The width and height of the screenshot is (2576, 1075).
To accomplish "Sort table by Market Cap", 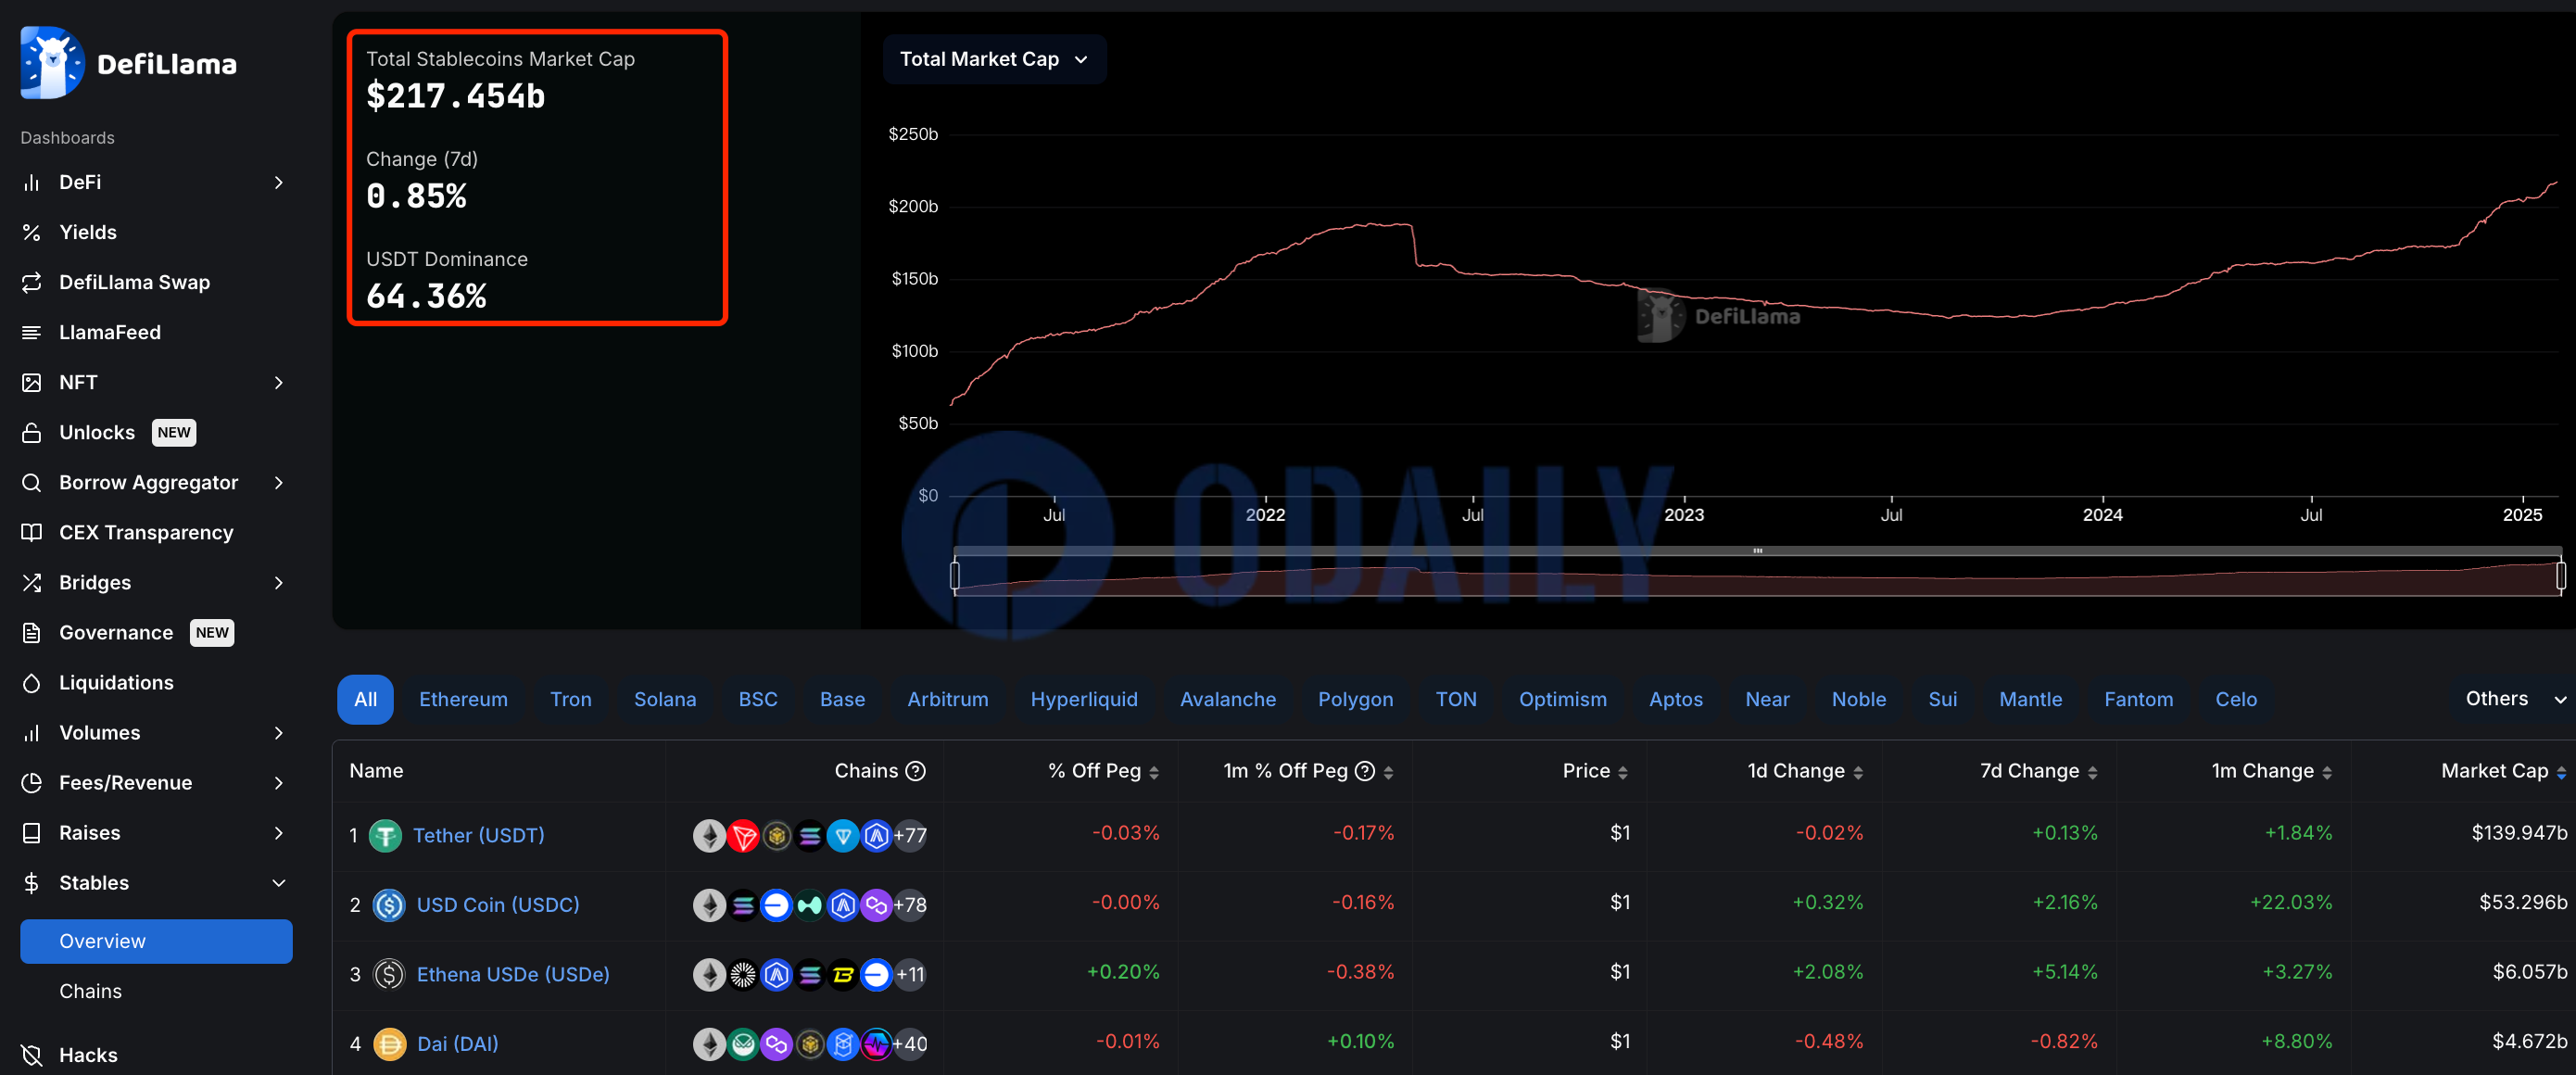I will [x=2503, y=770].
